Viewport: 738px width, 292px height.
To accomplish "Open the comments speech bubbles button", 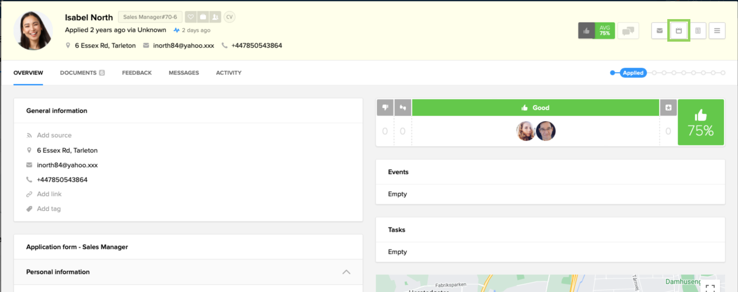I will [628, 31].
